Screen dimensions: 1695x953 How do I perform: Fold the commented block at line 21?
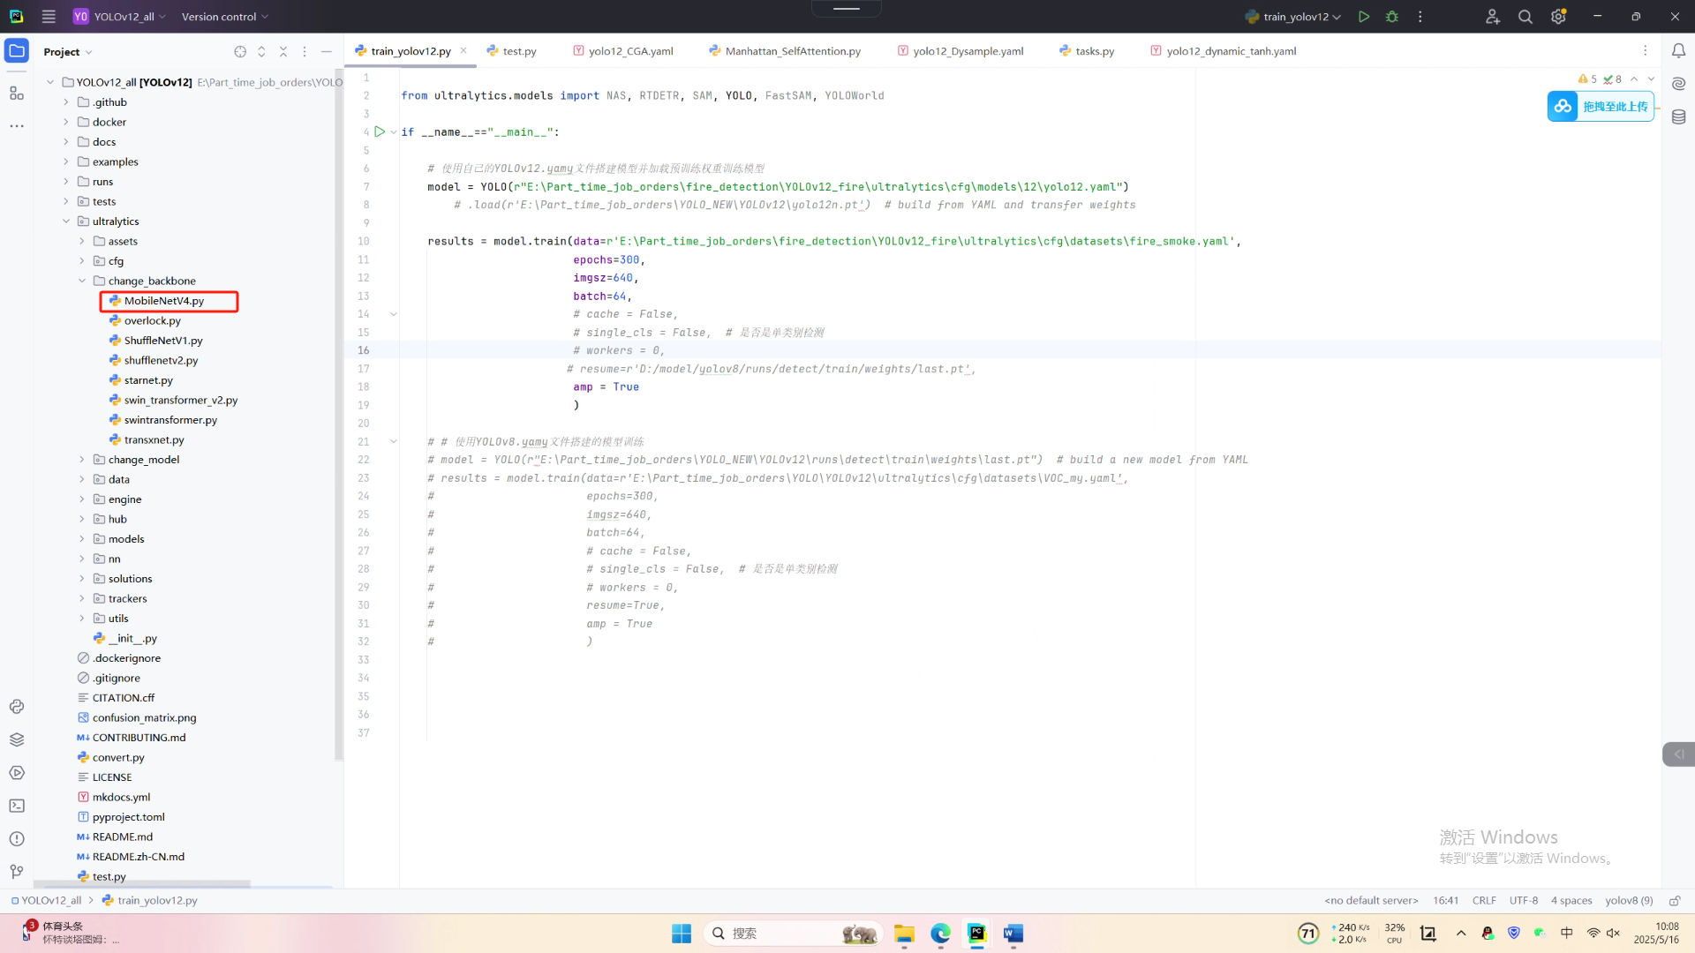pos(394,441)
